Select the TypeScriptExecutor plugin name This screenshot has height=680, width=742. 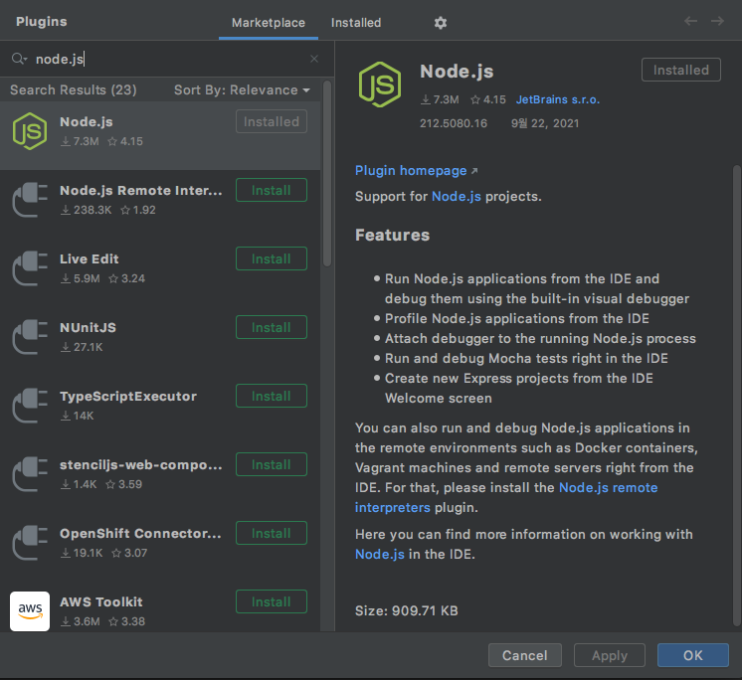coord(127,397)
